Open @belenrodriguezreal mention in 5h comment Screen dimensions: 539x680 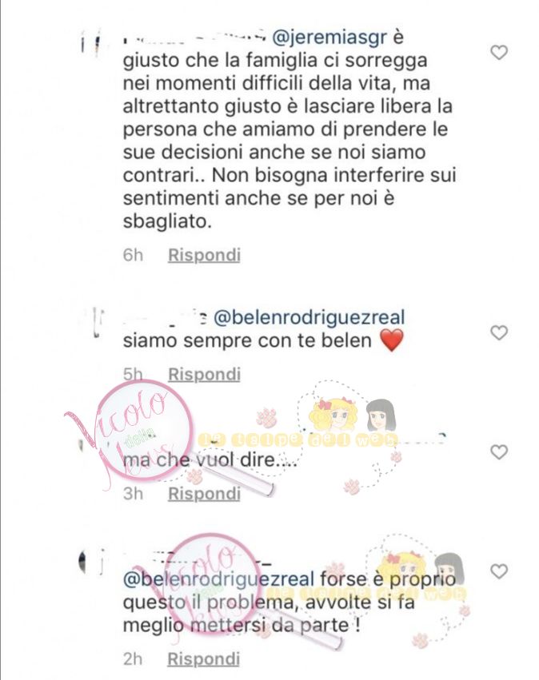point(309,317)
